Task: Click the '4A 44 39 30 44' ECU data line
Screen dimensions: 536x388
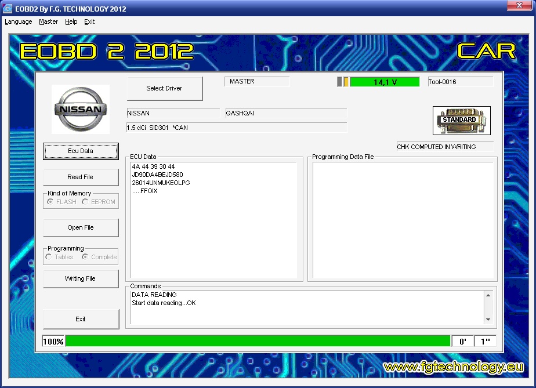Action: coord(153,166)
